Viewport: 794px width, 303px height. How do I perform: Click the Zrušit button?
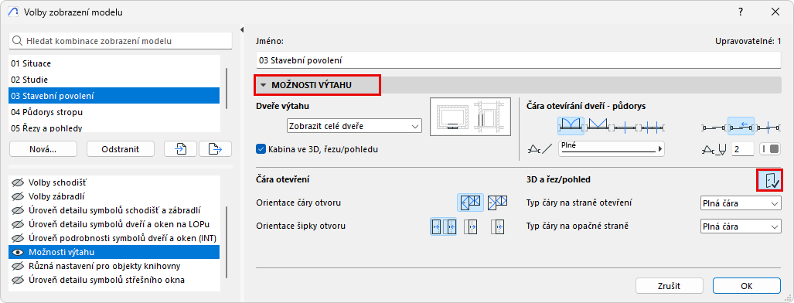coord(670,286)
